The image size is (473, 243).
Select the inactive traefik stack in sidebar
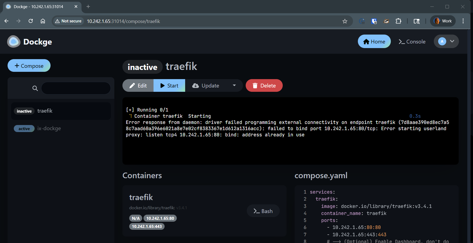61,111
